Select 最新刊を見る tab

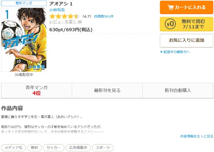[107, 90]
